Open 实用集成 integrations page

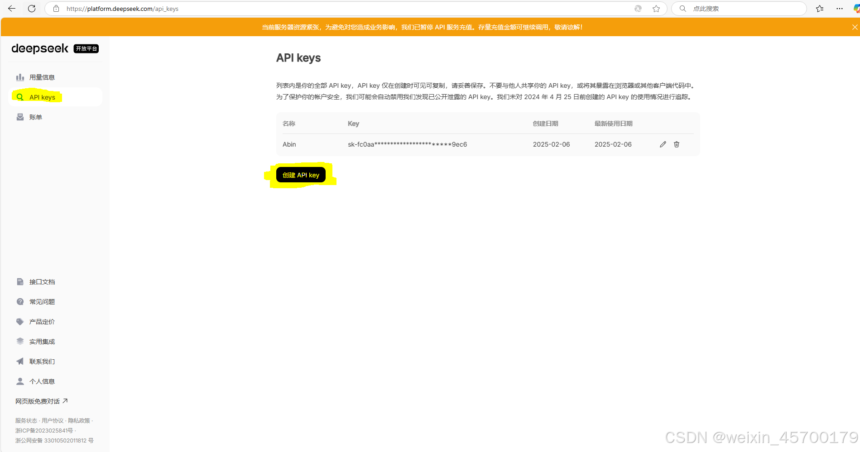pyautogui.click(x=55, y=342)
